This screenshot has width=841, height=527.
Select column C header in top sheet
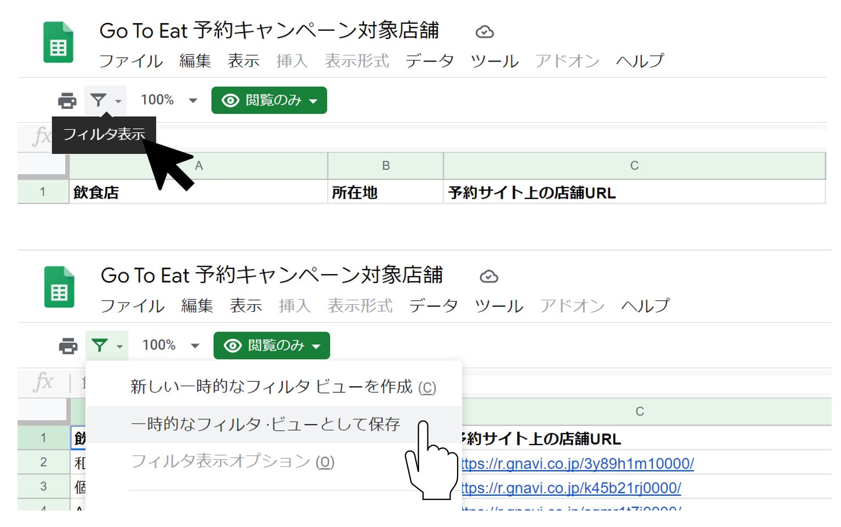[634, 166]
